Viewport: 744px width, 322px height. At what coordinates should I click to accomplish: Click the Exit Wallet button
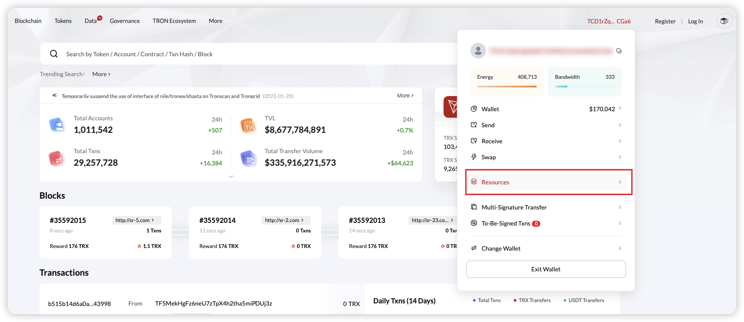[546, 269]
